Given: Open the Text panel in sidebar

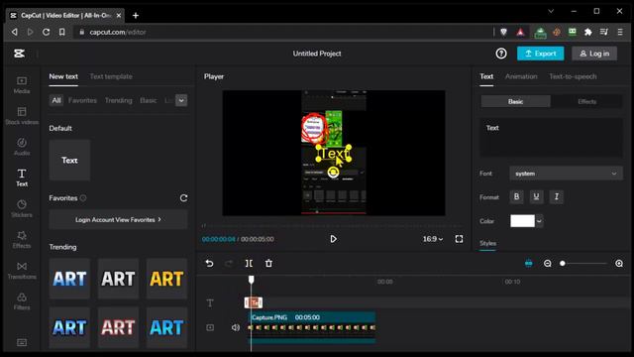Looking at the screenshot, I should coord(22,178).
